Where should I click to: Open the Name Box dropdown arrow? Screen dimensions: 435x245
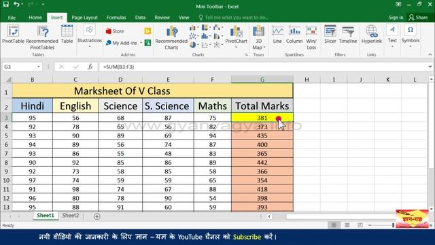(39, 67)
